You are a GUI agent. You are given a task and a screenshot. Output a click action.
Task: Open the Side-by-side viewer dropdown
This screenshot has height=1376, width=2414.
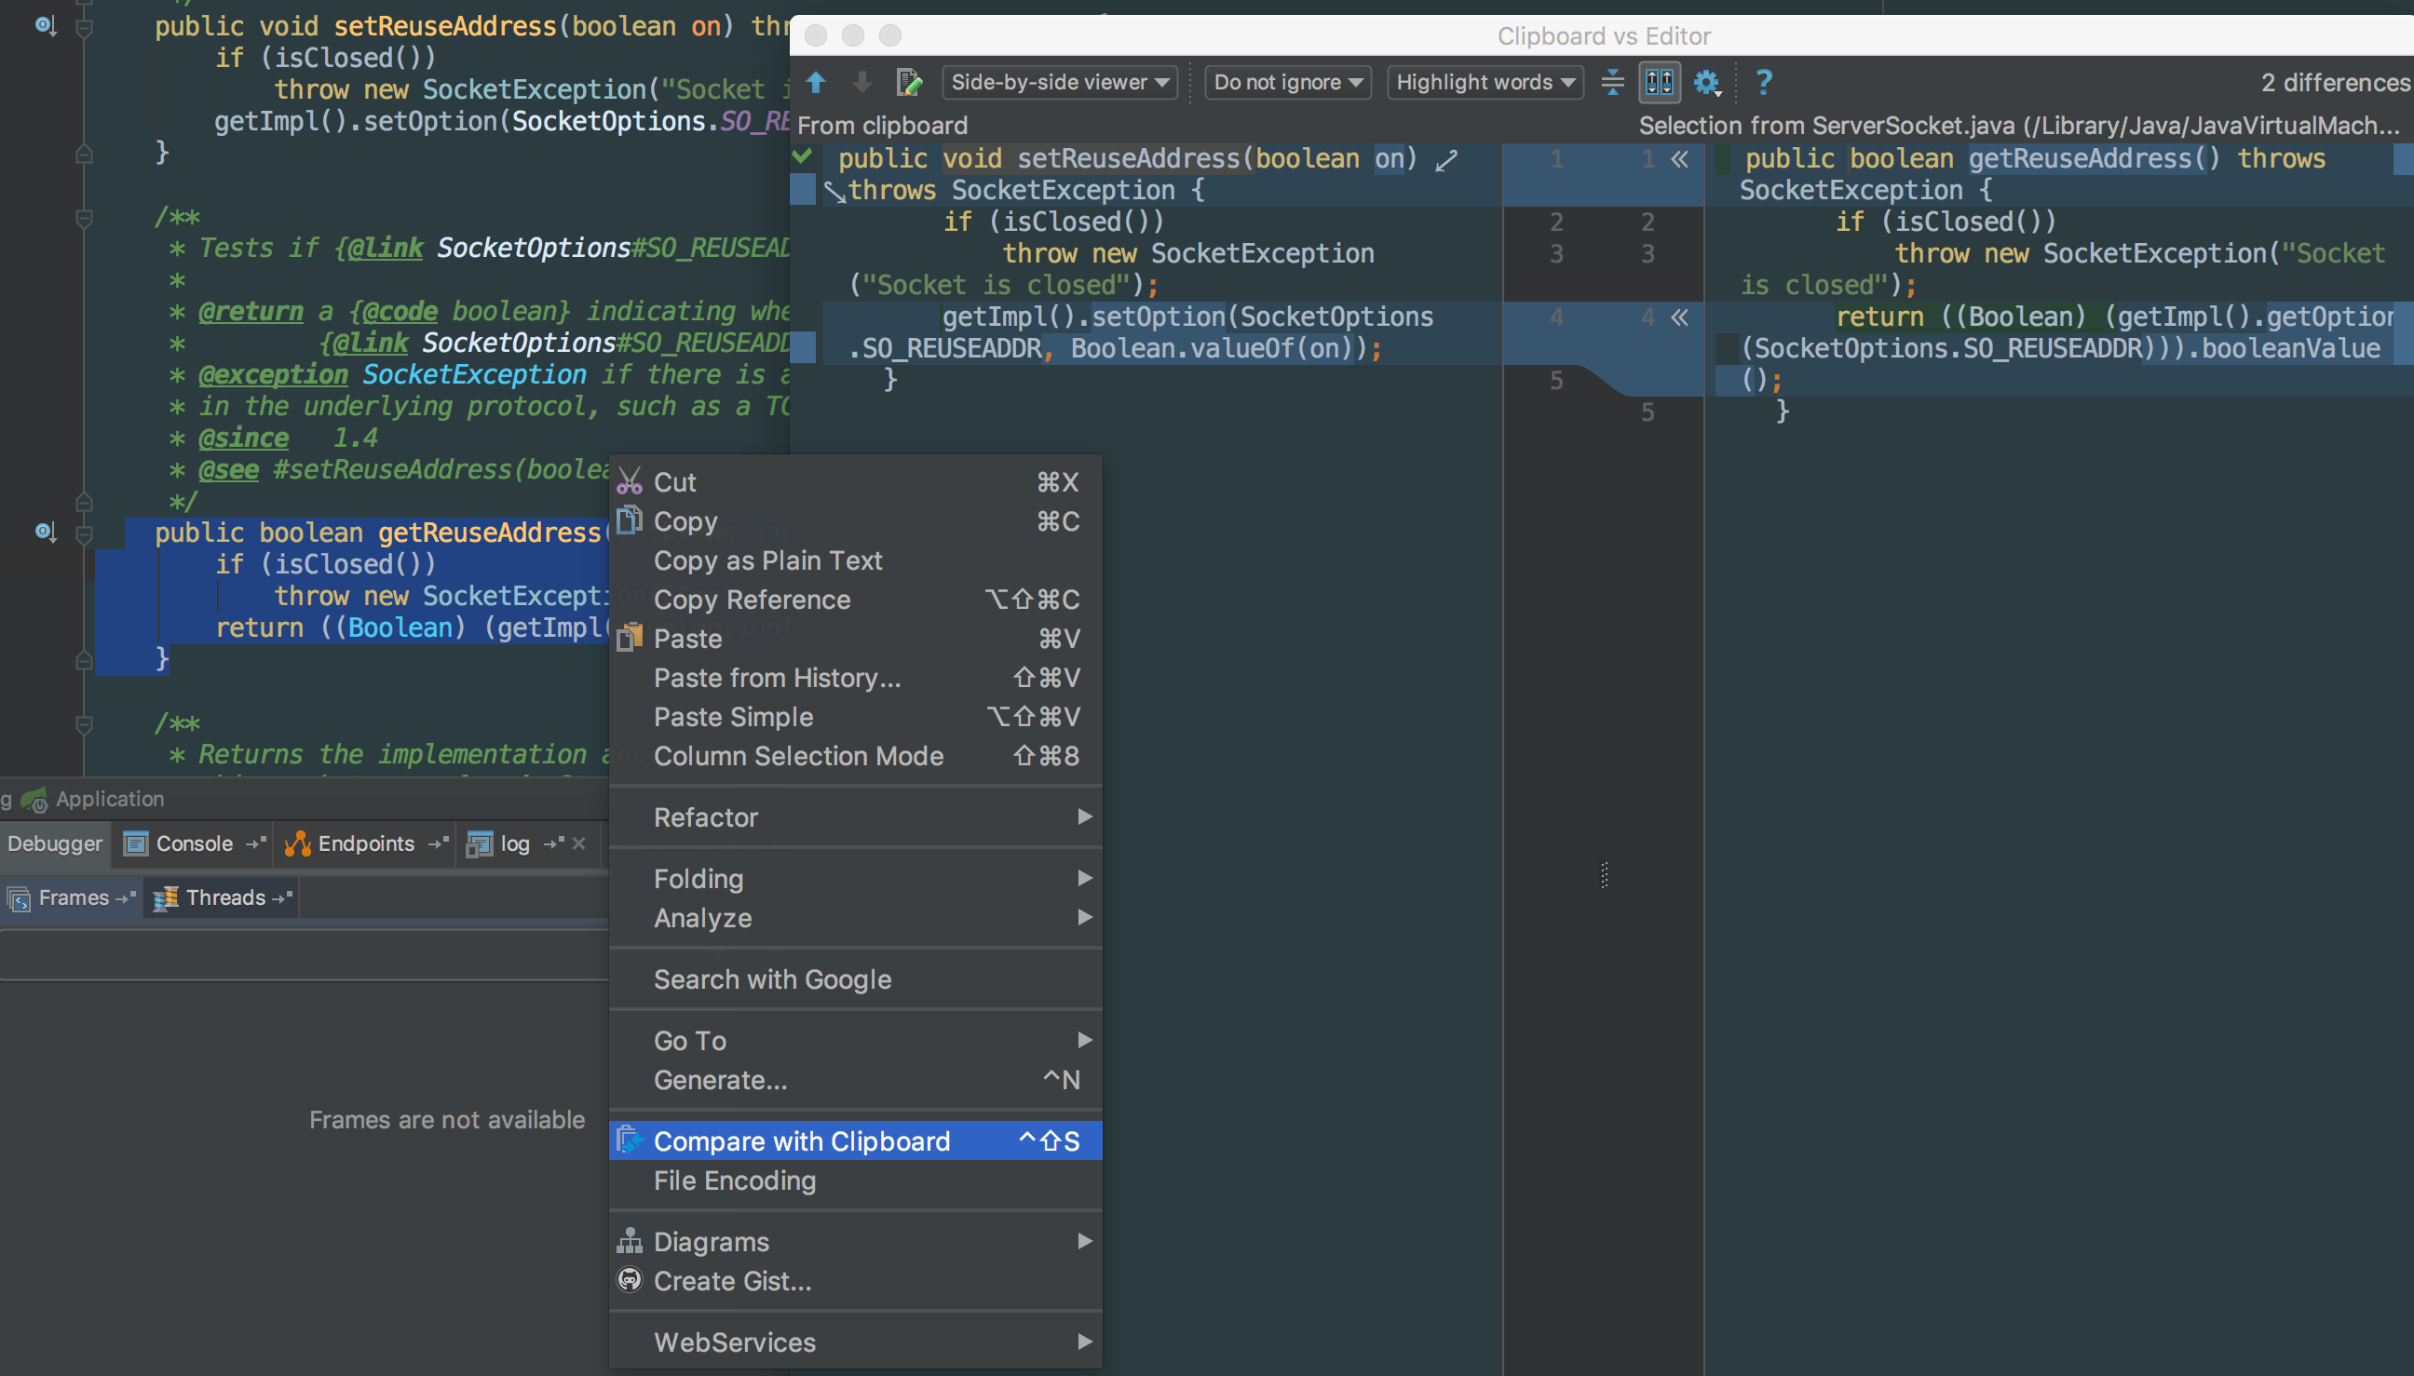pos(1060,82)
